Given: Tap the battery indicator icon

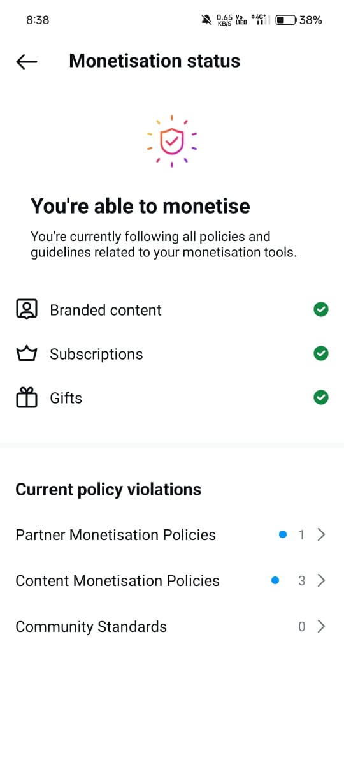Looking at the screenshot, I should (285, 20).
